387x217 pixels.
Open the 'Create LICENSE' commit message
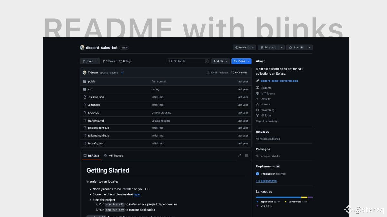pos(161,113)
